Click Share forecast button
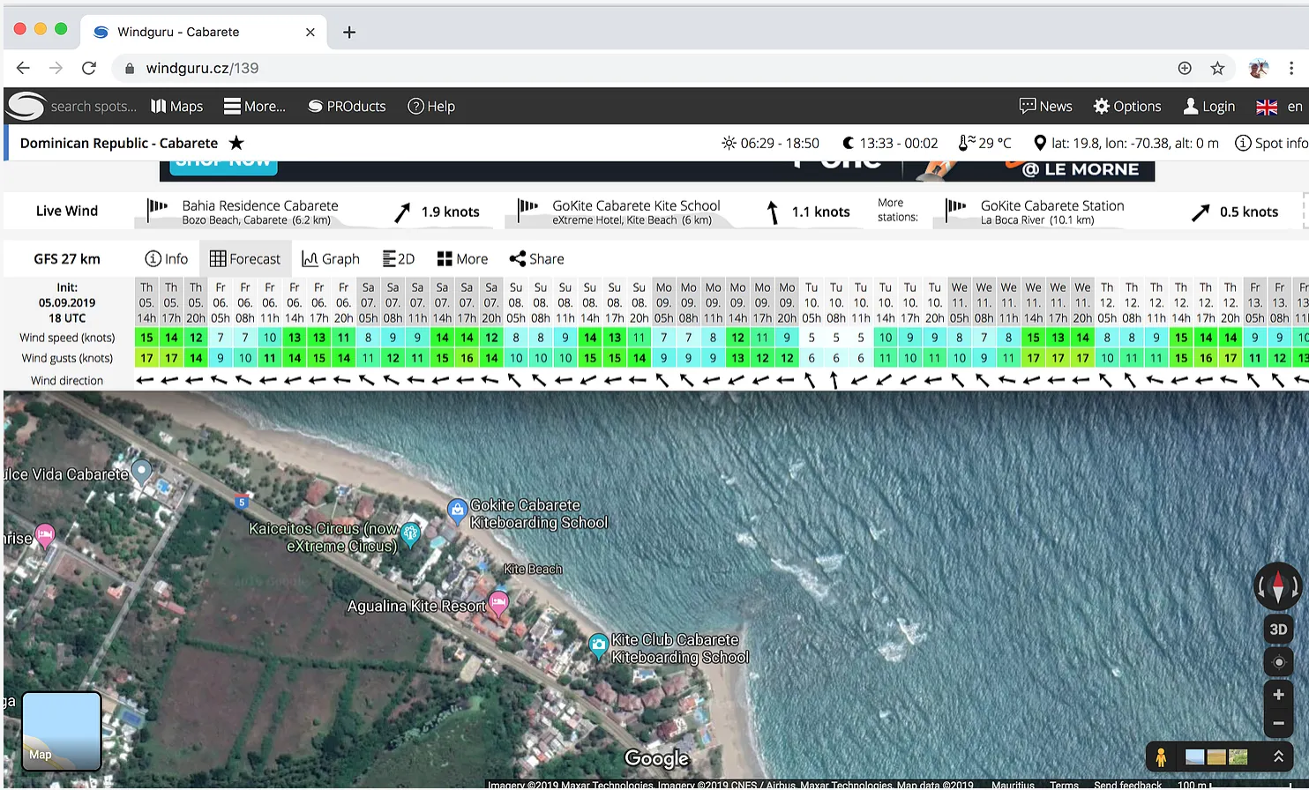Viewport: 1309px width, 790px height. tap(536, 259)
